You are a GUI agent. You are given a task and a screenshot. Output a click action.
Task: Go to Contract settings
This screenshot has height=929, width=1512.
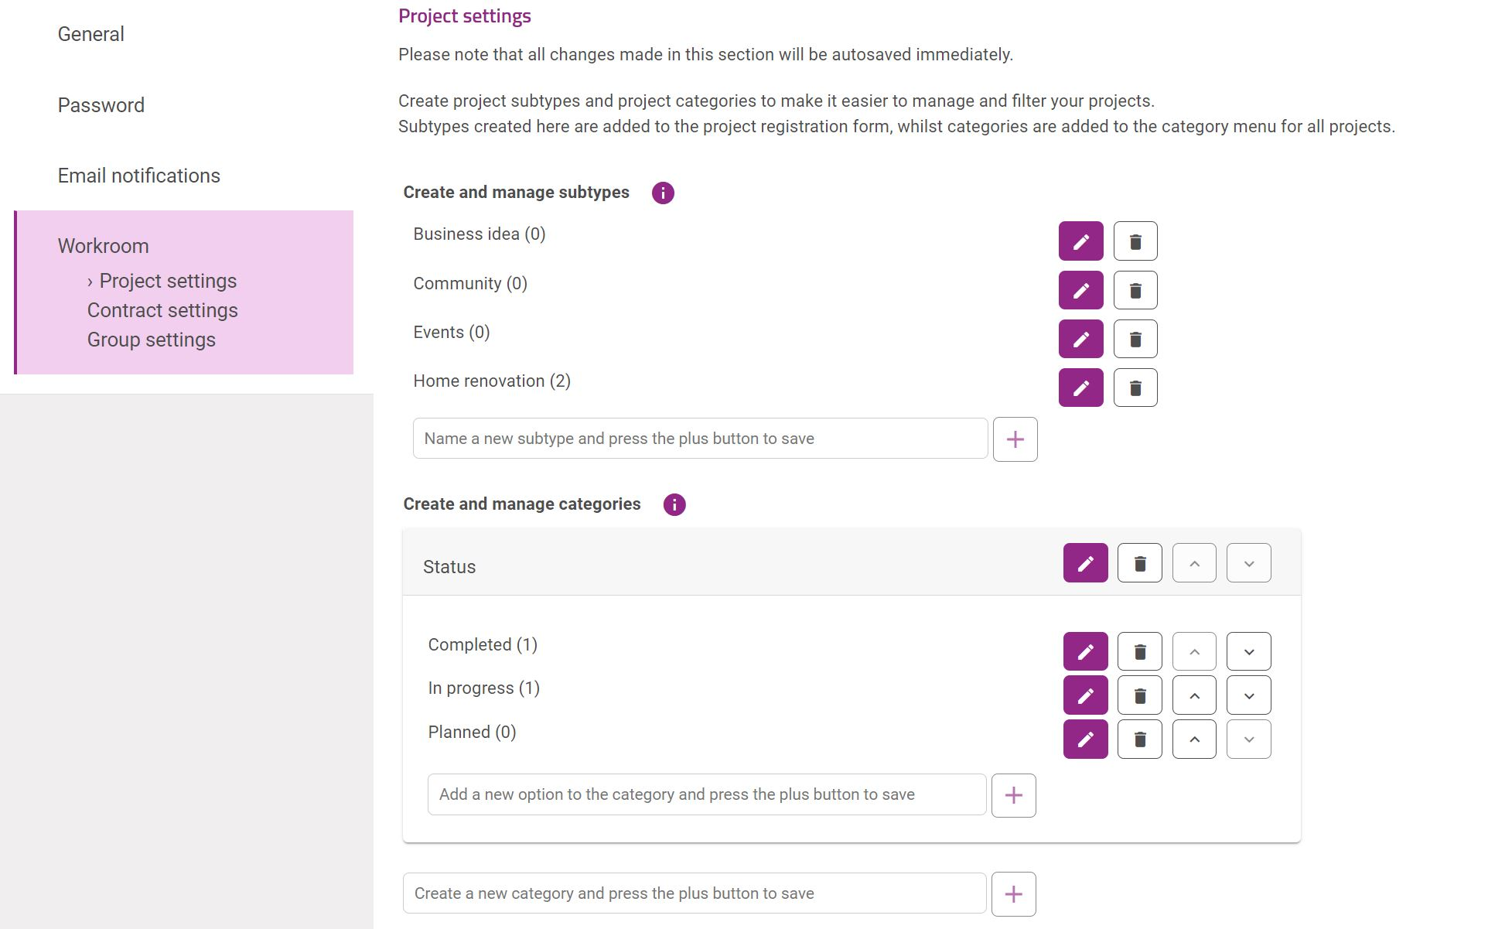(162, 310)
